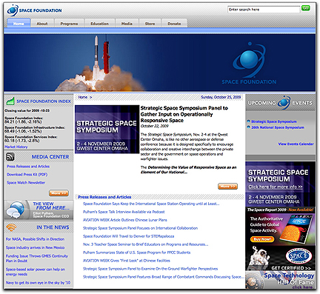Click the green search go button
Image resolution: width=320 pixels, height=294 pixels.
click(x=305, y=8)
